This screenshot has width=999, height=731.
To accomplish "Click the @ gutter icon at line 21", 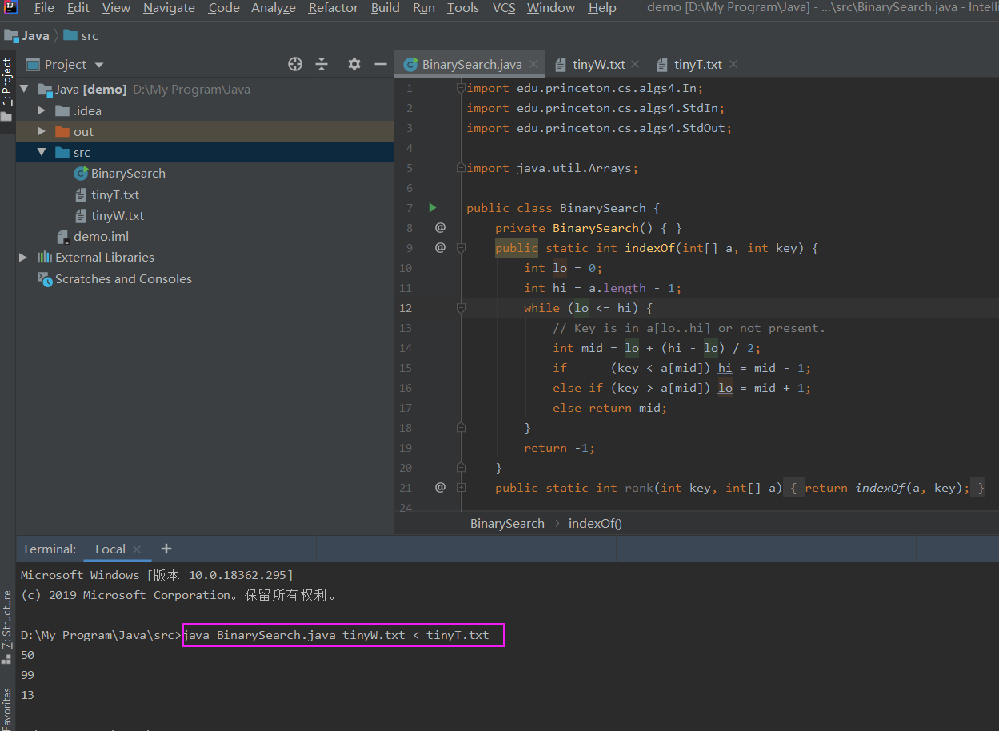I will click(440, 486).
